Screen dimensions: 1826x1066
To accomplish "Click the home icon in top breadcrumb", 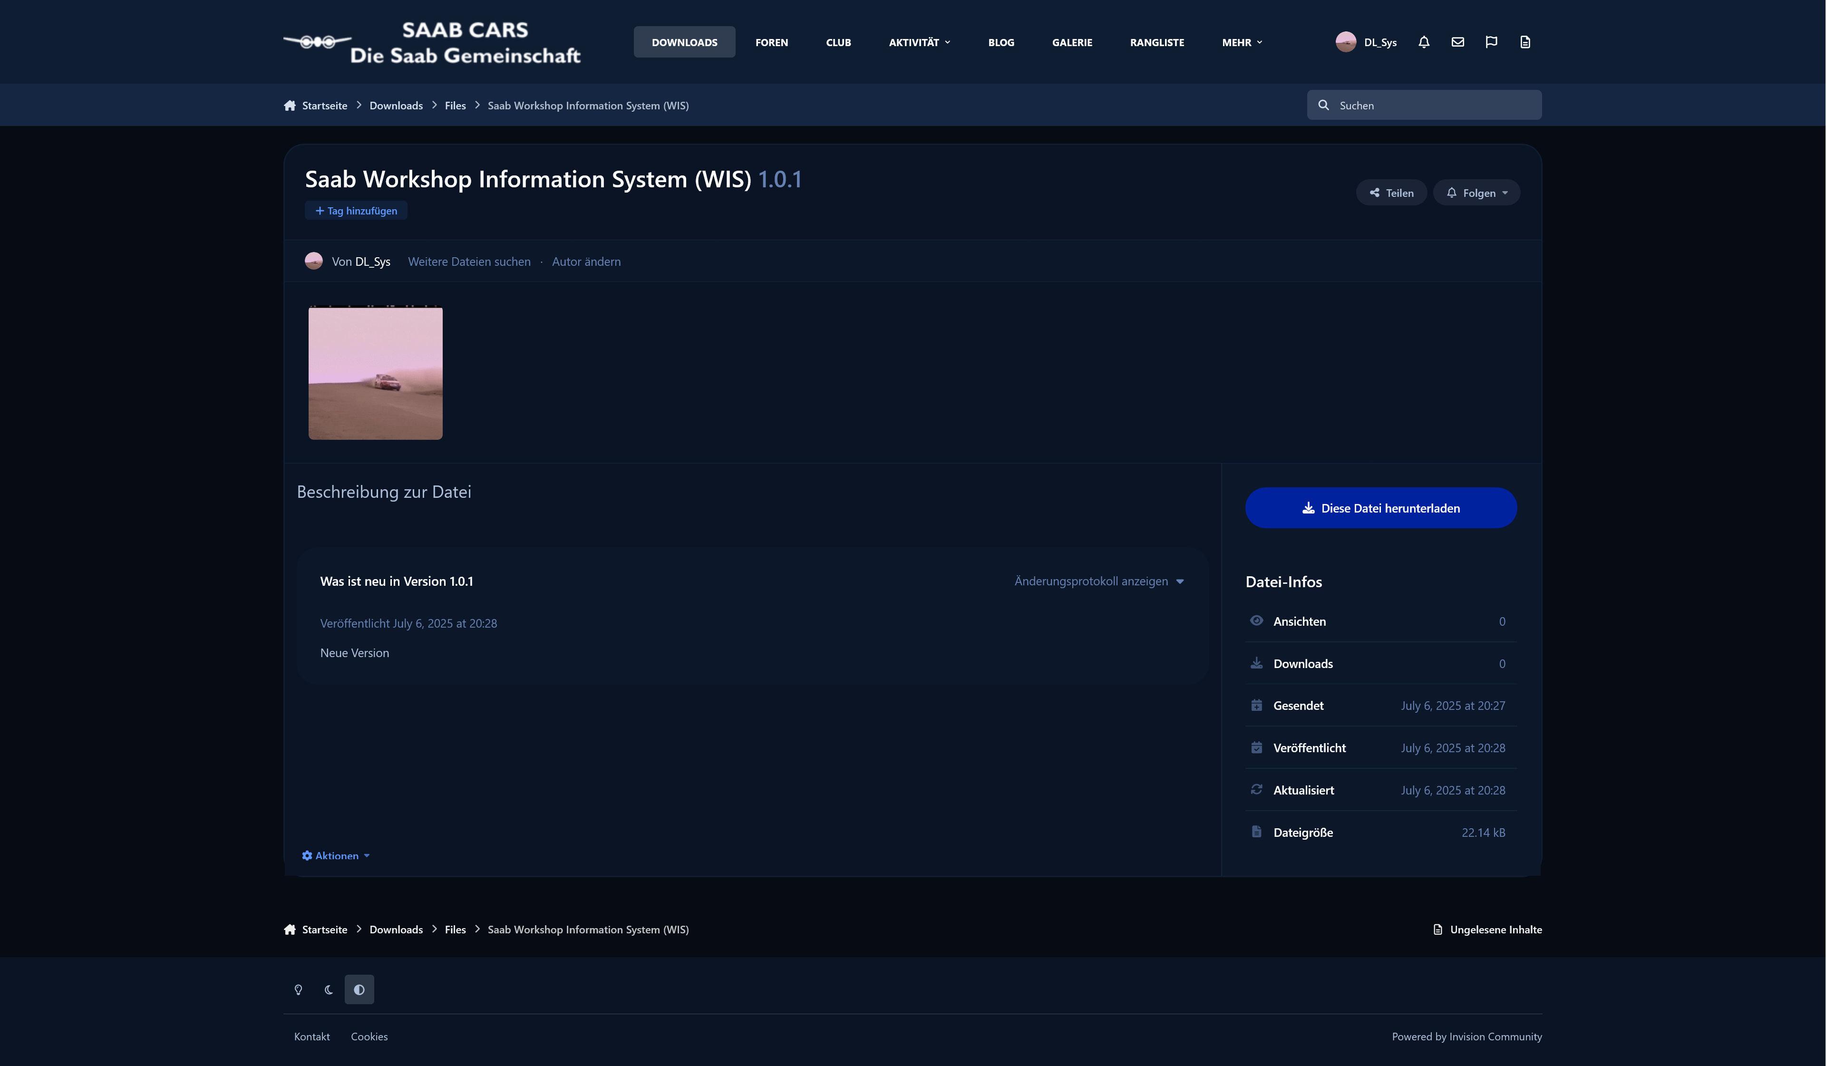I will point(290,105).
